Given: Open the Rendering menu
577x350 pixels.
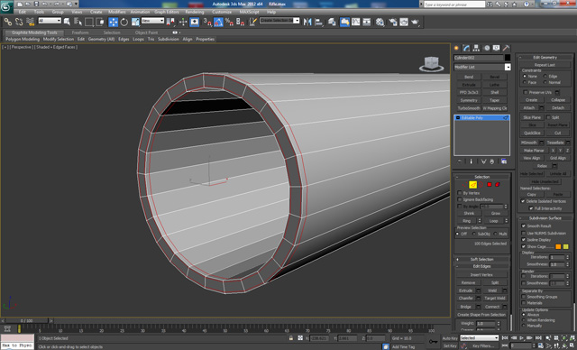Looking at the screenshot, I should point(195,12).
